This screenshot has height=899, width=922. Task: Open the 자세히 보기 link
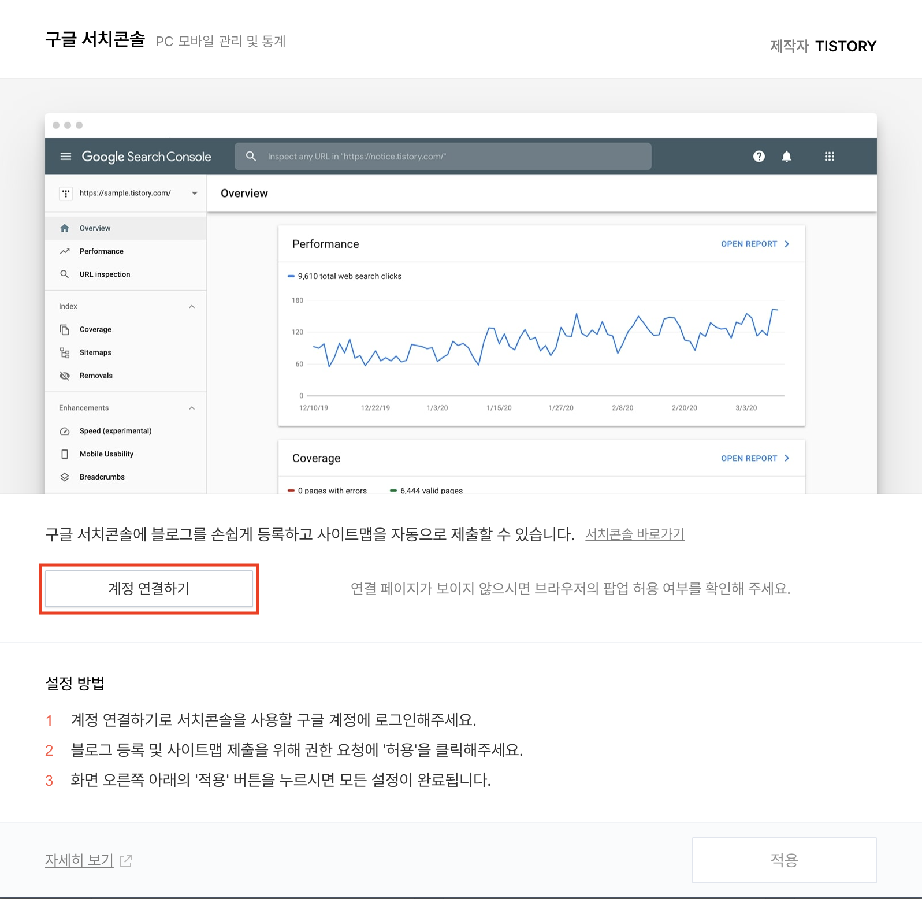pyautogui.click(x=79, y=860)
